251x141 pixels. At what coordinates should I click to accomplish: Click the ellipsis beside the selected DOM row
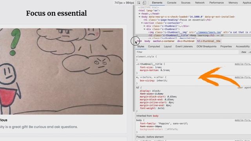(x=137, y=36)
